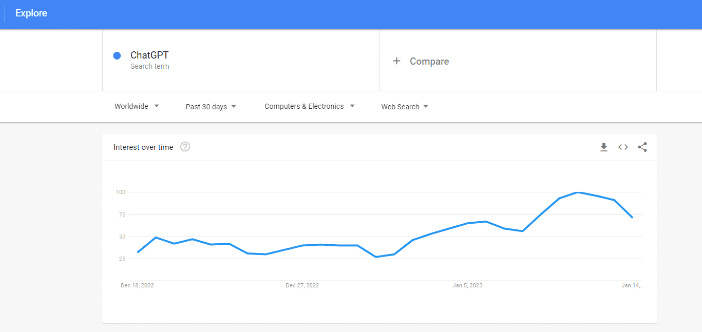Click the plus icon beside Compare
Screen dimensions: 702x332
click(x=396, y=61)
